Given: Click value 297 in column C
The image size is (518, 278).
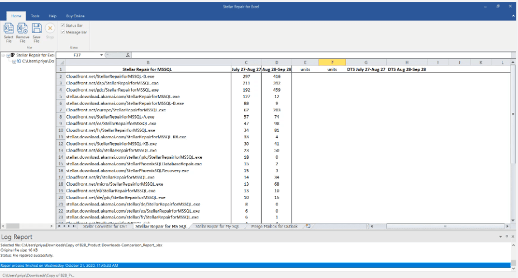Looking at the screenshot, I should [246, 77].
